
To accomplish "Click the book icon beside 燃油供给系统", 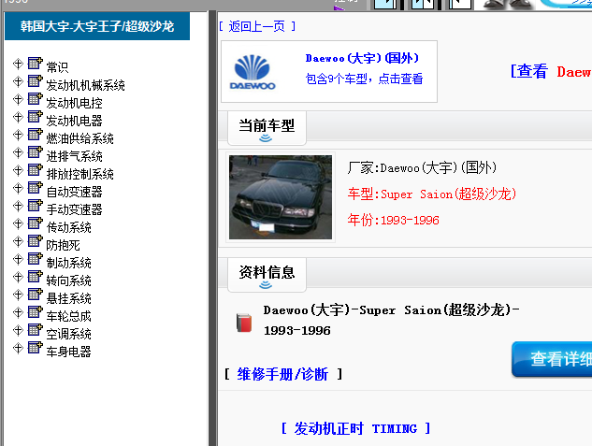I will coord(36,134).
